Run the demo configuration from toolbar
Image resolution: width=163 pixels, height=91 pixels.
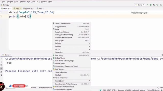coord(147,5)
